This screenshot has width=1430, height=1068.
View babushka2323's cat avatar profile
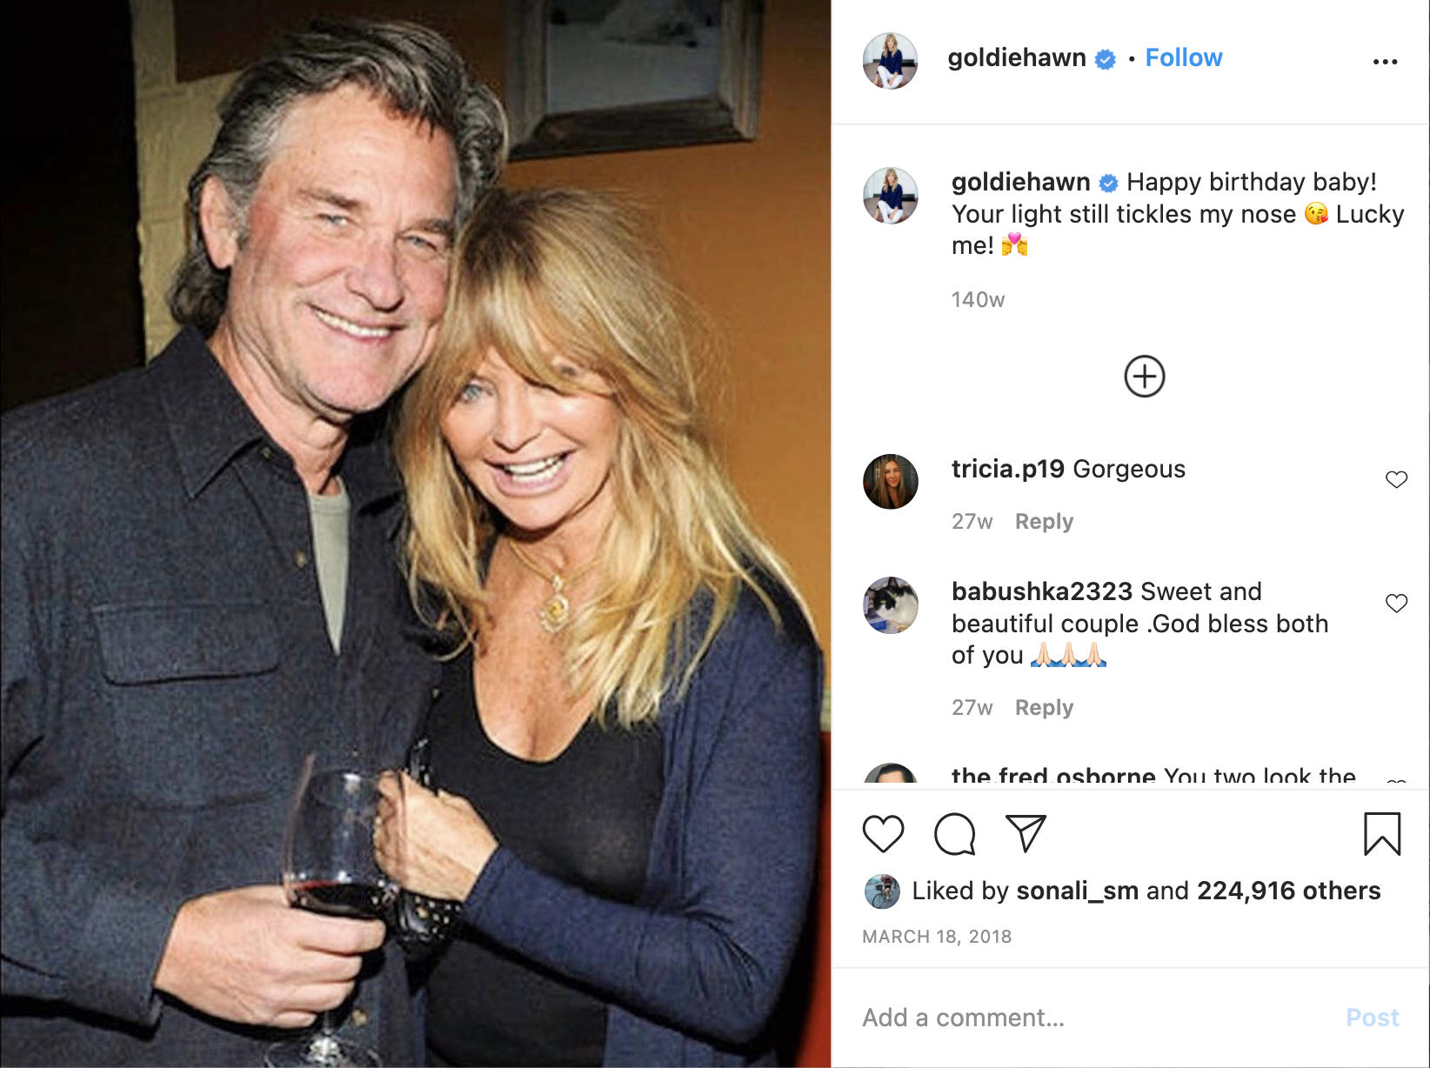pos(890,604)
